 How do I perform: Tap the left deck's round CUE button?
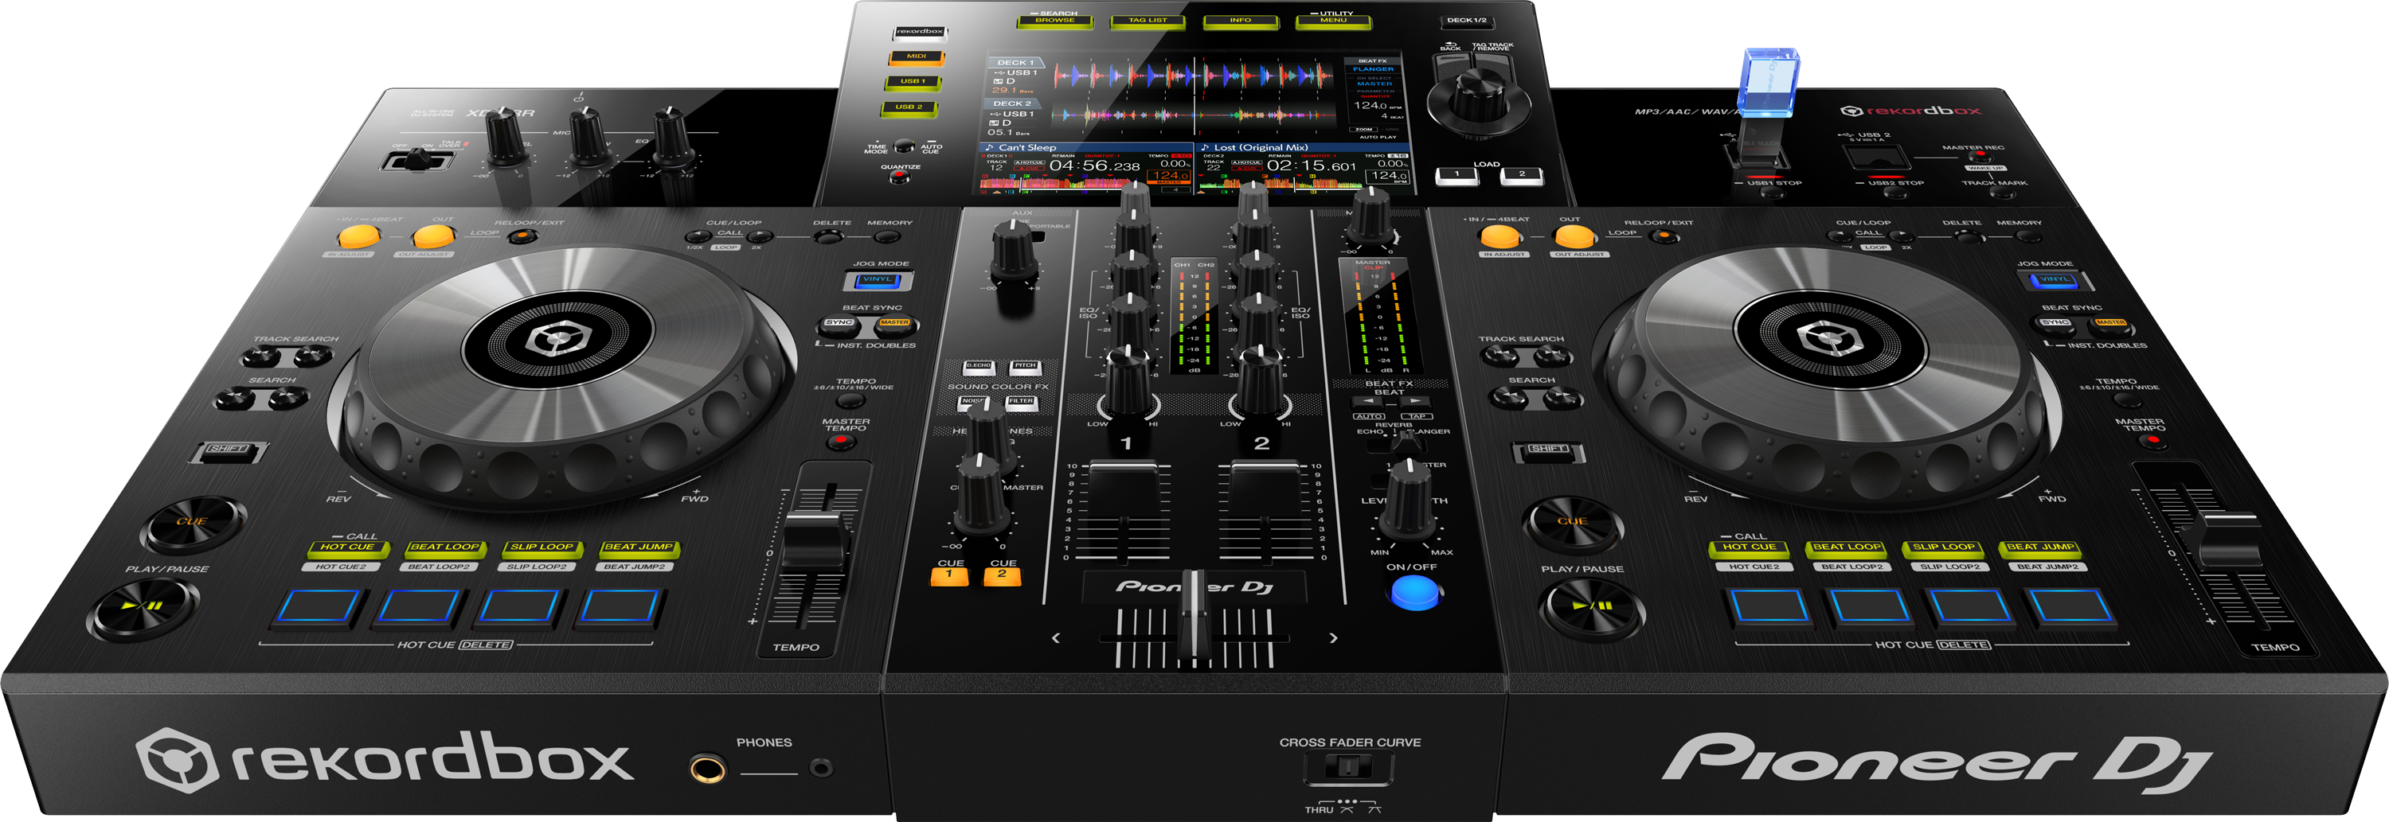click(192, 524)
